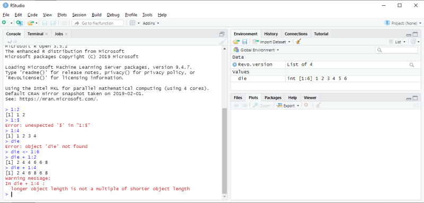The image size is (424, 203).
Task: Open the Help menu
Action: (162, 15)
